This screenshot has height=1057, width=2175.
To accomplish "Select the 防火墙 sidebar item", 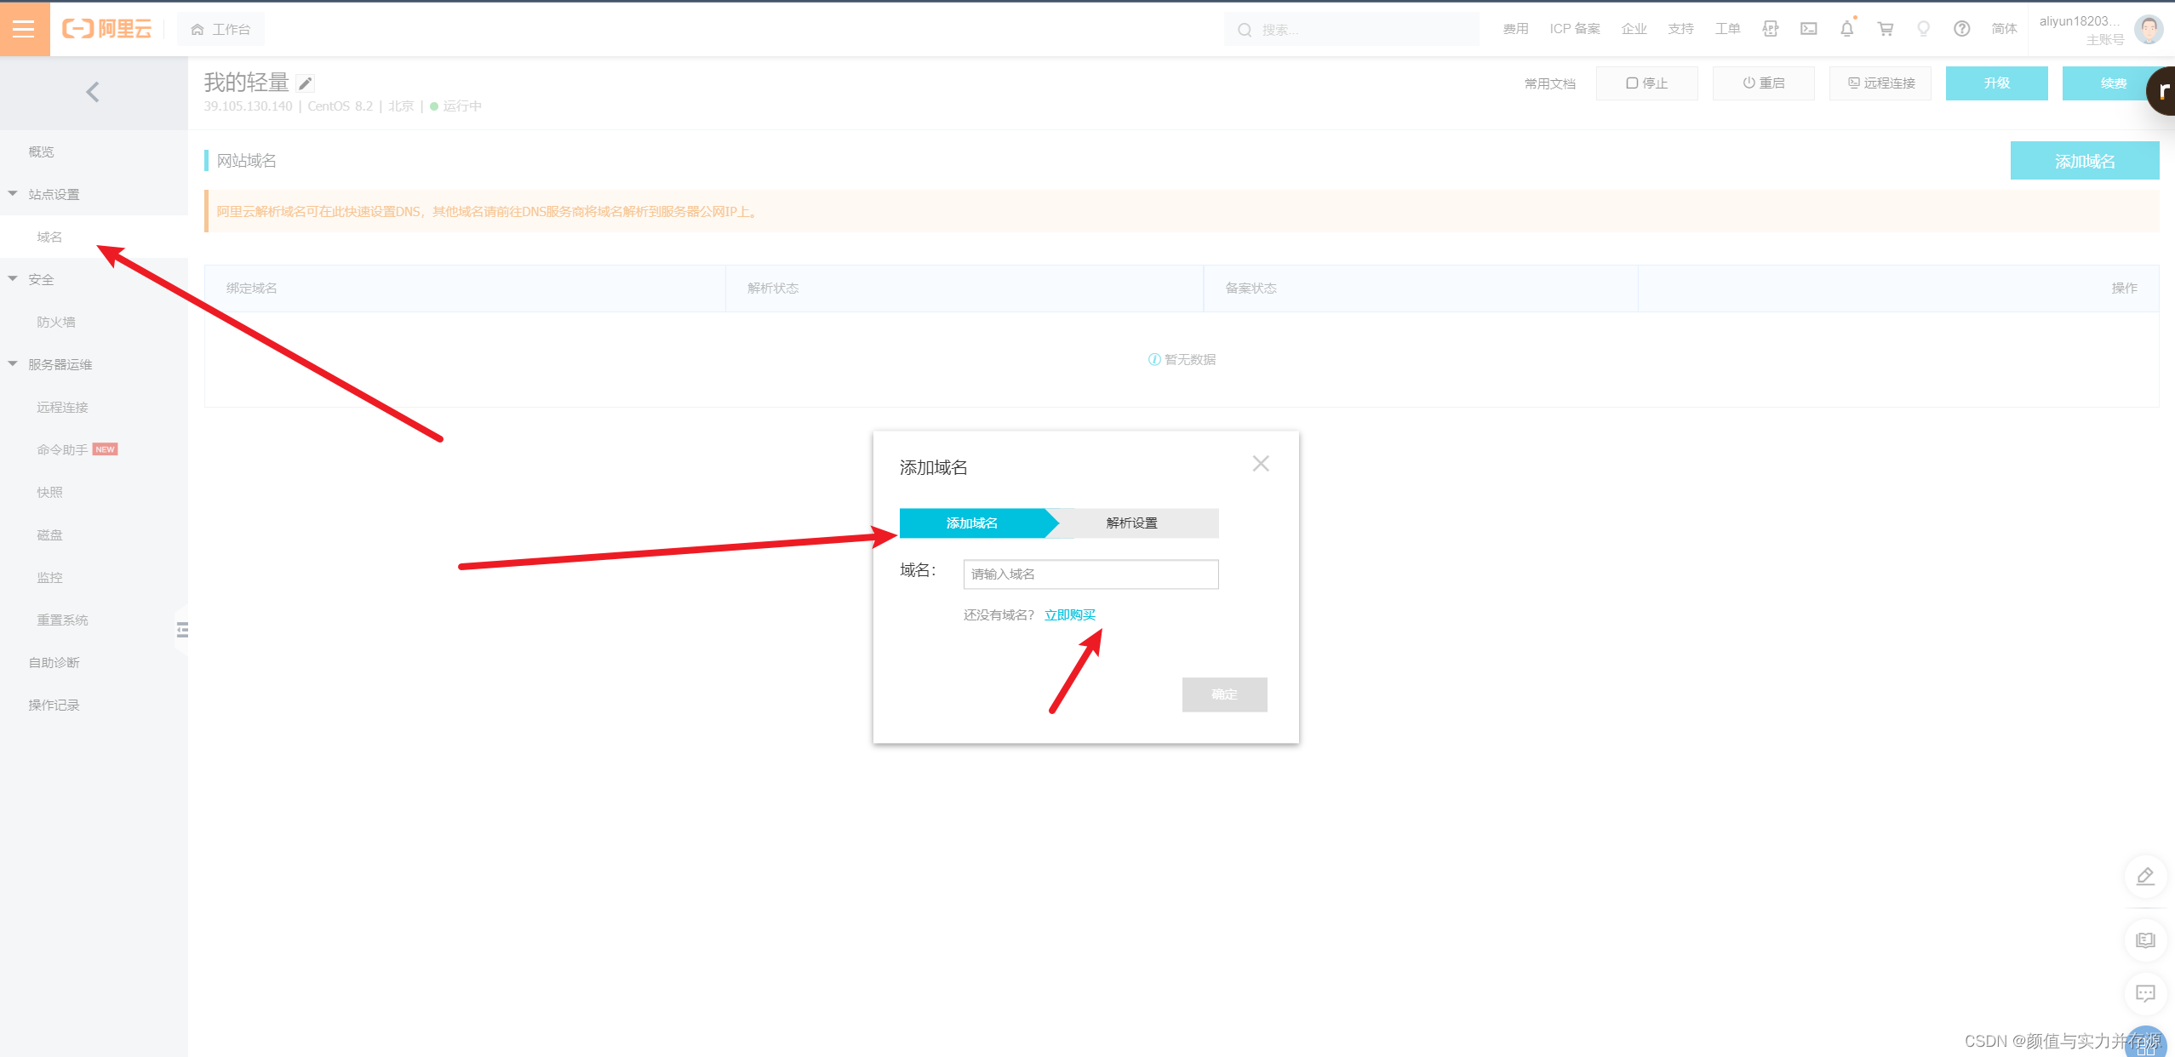I will (x=56, y=322).
